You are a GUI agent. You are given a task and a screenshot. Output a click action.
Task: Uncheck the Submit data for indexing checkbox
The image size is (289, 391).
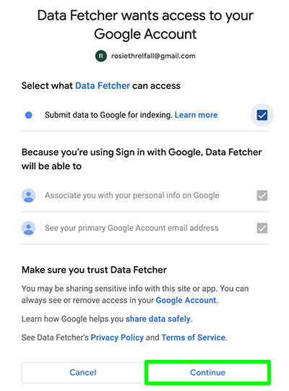point(262,115)
